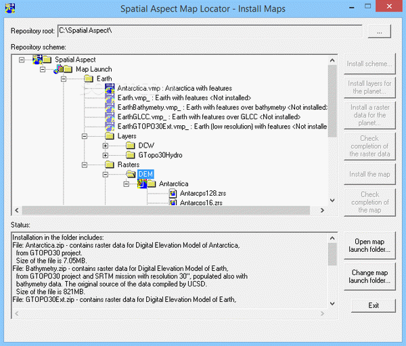Screen dimensions: 406x346
Task: Select the 'Spatial Aspect' tree label
Action: click(75, 60)
